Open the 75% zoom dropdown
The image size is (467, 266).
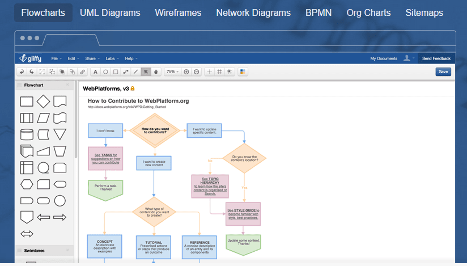pos(172,72)
